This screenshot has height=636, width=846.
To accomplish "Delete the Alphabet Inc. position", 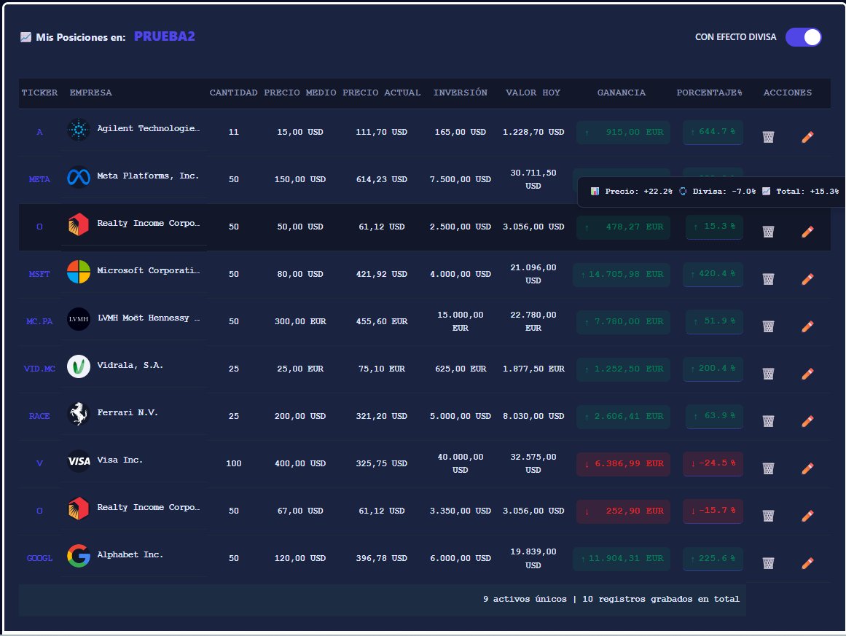I will pos(768,563).
